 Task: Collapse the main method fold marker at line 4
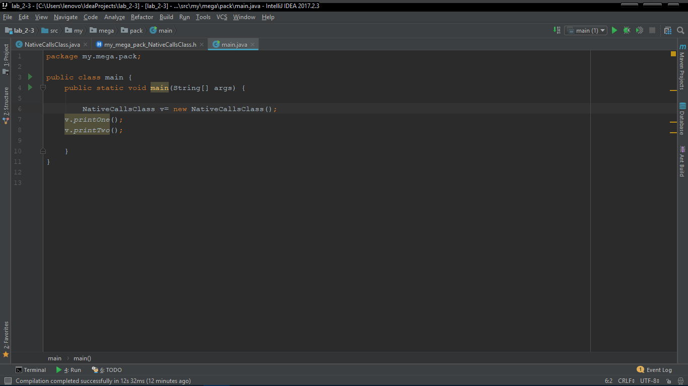[43, 88]
